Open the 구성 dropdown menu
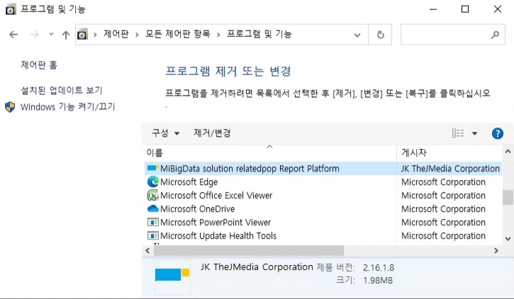The width and height of the screenshot is (514, 299). (165, 133)
